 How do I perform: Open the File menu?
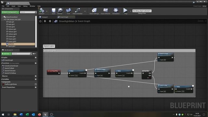pyautogui.click(x=3, y=6)
